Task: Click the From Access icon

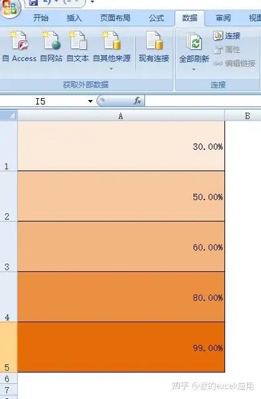Action: click(19, 40)
